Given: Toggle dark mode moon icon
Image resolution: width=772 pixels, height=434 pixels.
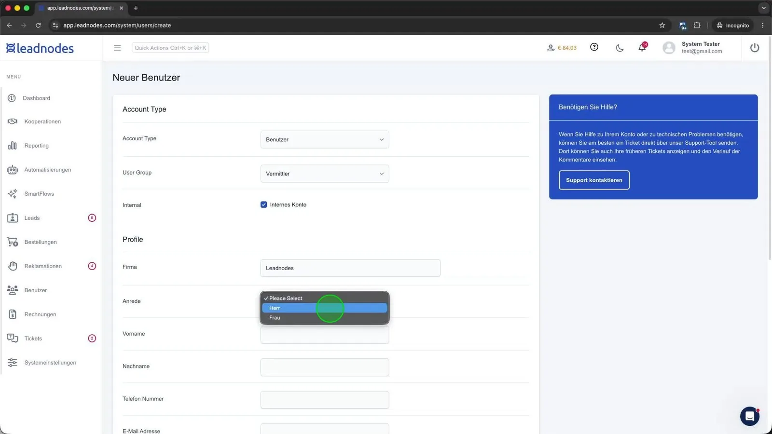Looking at the screenshot, I should click(620, 48).
